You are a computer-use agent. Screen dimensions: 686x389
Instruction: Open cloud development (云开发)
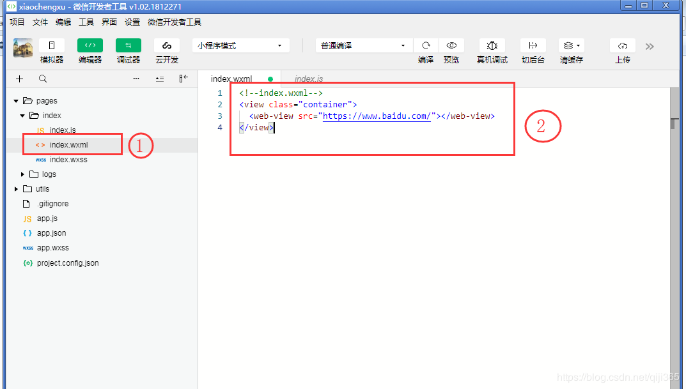click(x=167, y=45)
